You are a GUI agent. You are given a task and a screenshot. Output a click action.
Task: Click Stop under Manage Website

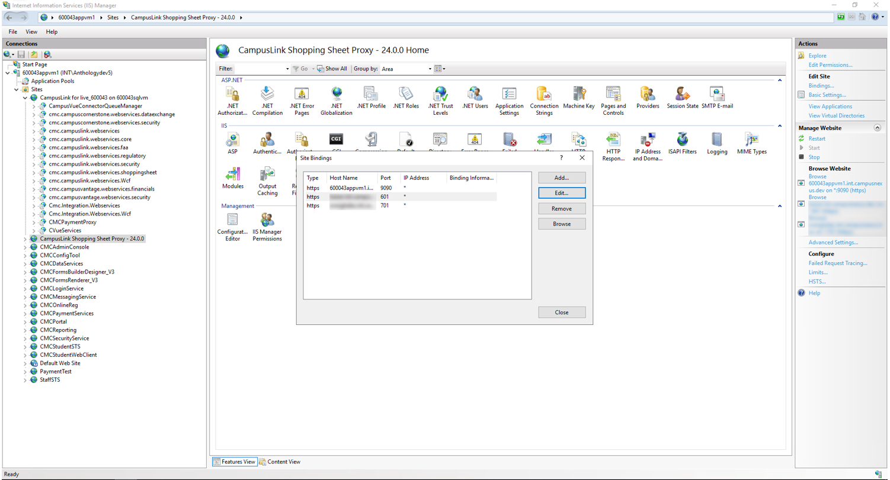pyautogui.click(x=814, y=157)
